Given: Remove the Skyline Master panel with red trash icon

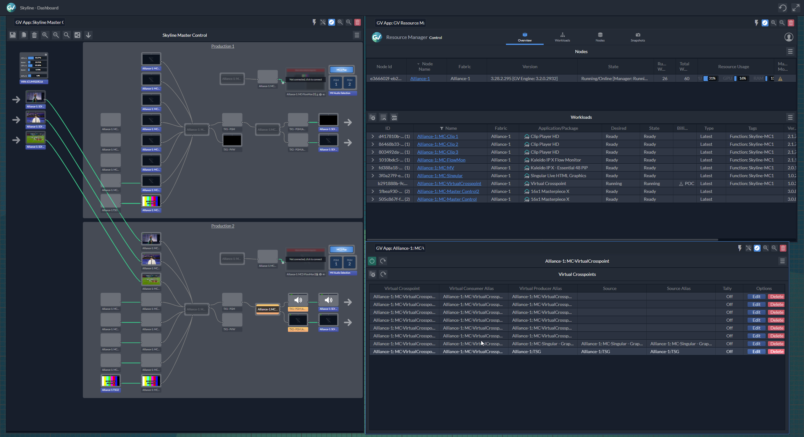Looking at the screenshot, I should click(357, 22).
